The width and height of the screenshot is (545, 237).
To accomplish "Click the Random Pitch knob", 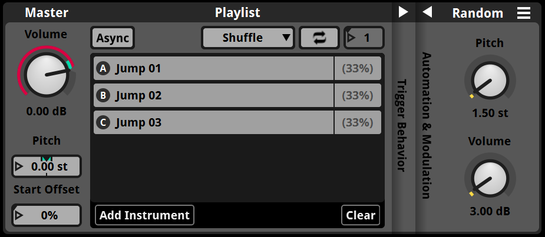I will coord(490,81).
